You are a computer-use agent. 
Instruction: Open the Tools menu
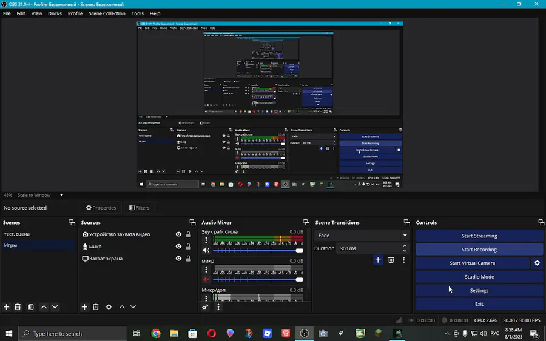[138, 13]
